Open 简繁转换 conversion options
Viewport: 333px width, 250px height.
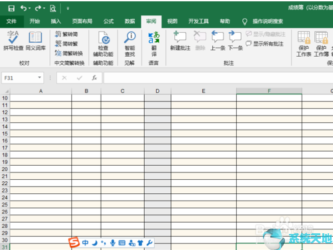[69, 53]
